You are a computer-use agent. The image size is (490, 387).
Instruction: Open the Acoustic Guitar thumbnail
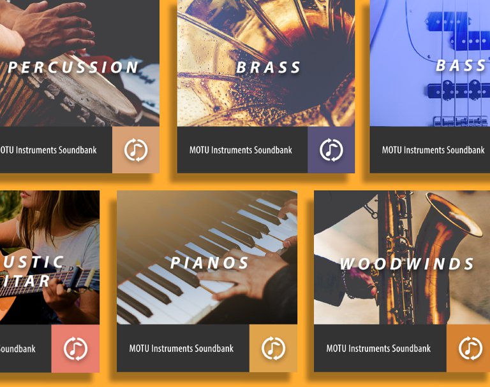[50, 258]
